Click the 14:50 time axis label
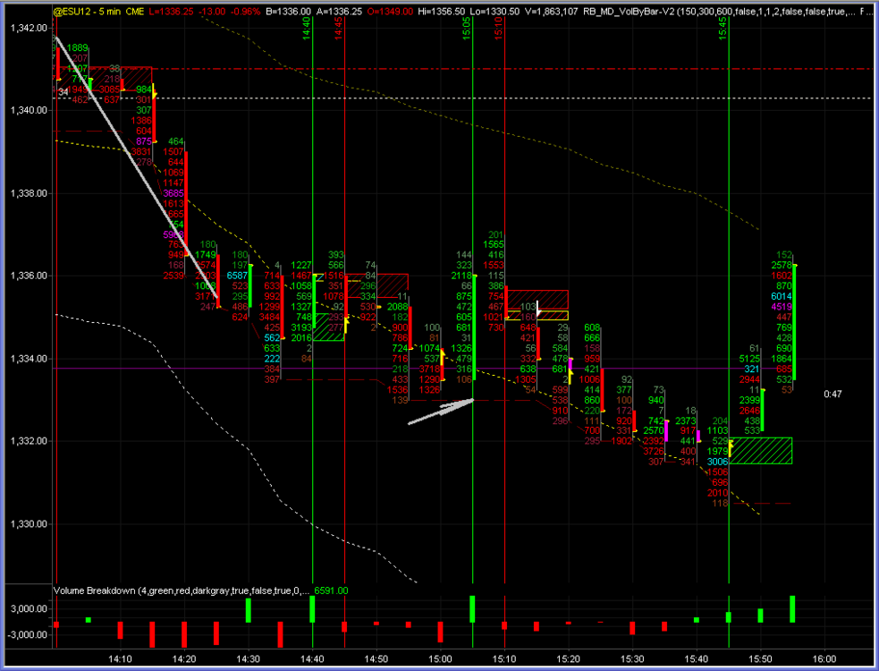Viewport: 879px width, 671px height. [376, 659]
